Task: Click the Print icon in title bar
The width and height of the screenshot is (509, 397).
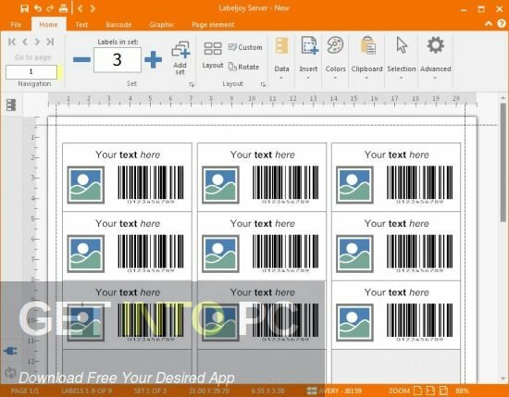Action: tap(63, 8)
